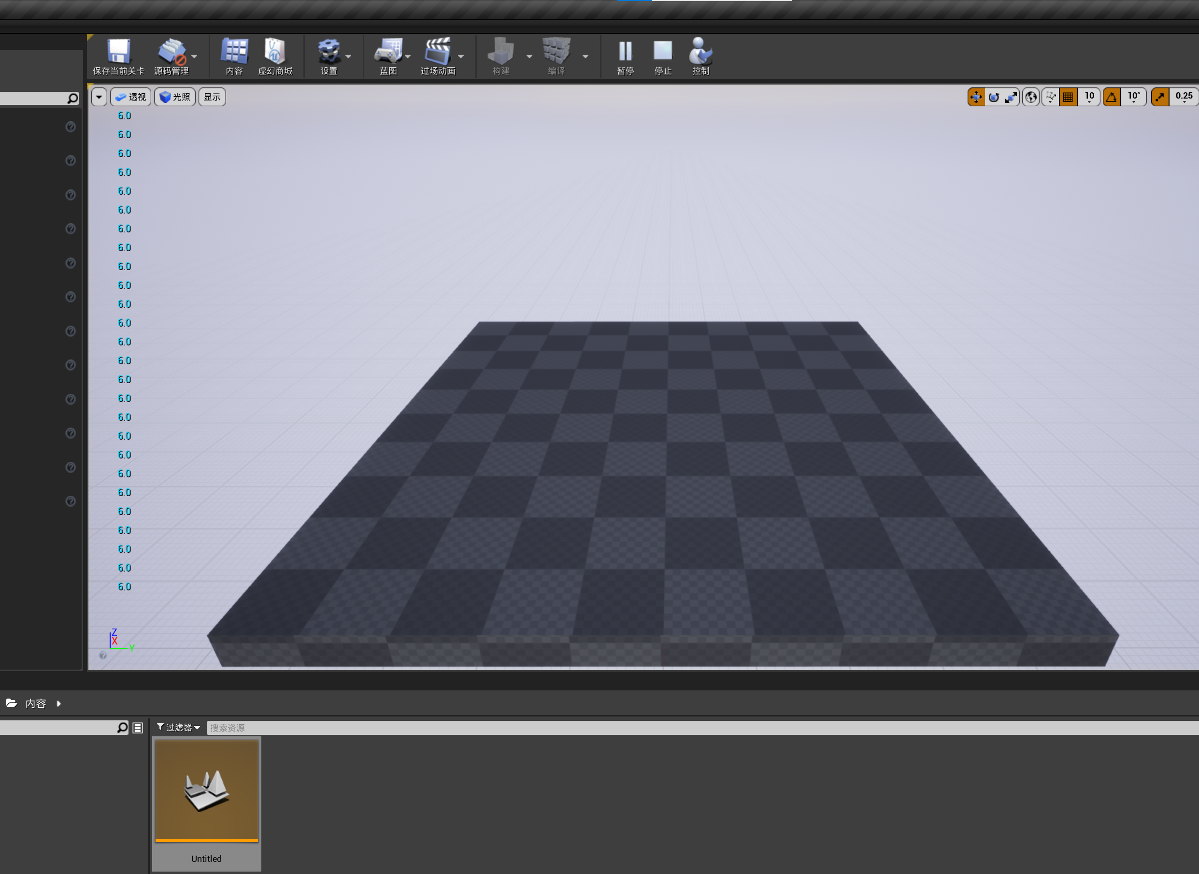Click the left panel search magnifier icon
This screenshot has height=874, width=1199.
click(72, 99)
